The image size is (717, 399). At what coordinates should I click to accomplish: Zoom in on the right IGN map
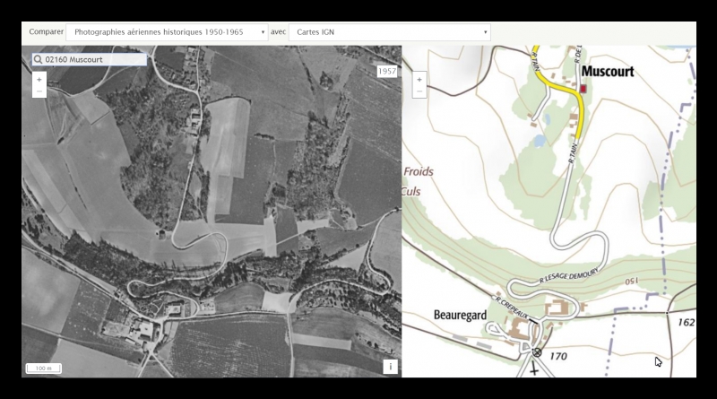tap(419, 80)
